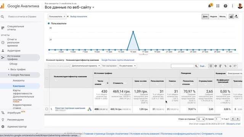244x137 pixels.
Task: Set chart interval to Неделя
Action: pyautogui.click(x=213, y=16)
